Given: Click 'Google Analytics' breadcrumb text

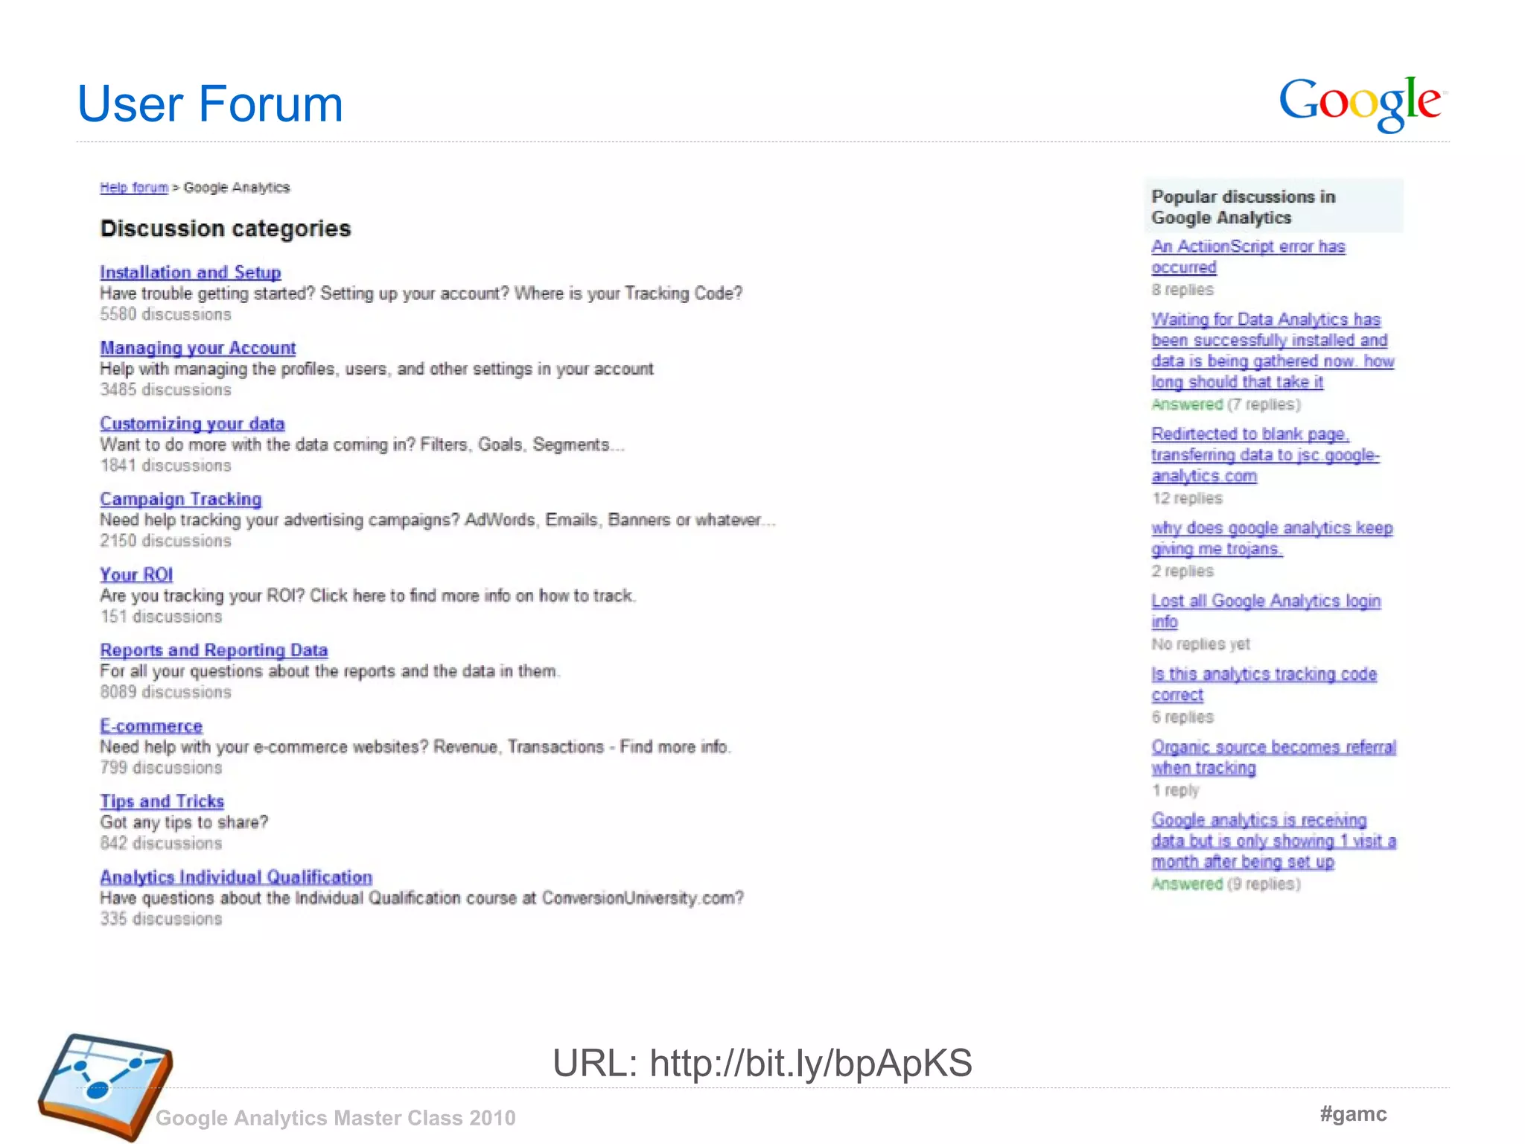Looking at the screenshot, I should 237,187.
